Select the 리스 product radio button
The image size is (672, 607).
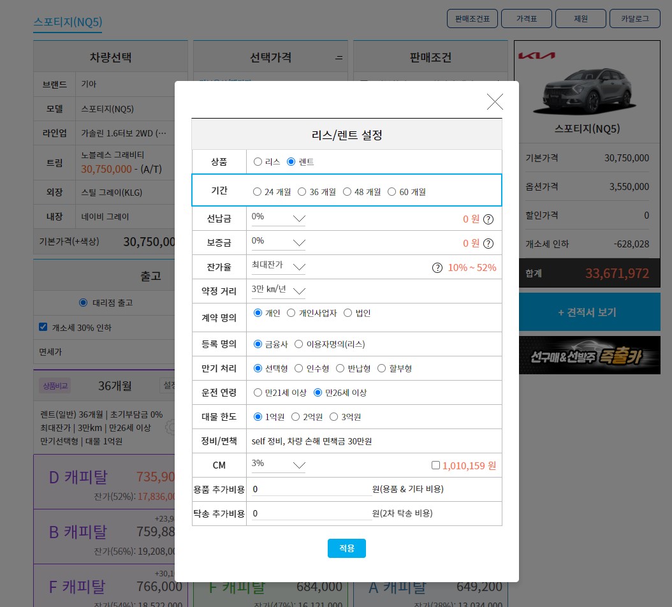pos(258,161)
